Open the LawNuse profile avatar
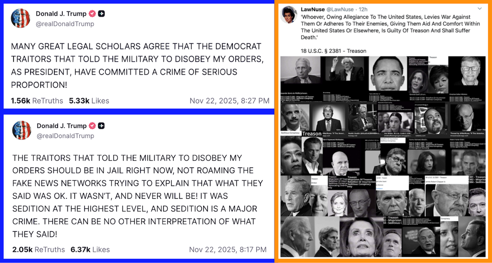This screenshot has height=263, width=492. pyautogui.click(x=289, y=14)
